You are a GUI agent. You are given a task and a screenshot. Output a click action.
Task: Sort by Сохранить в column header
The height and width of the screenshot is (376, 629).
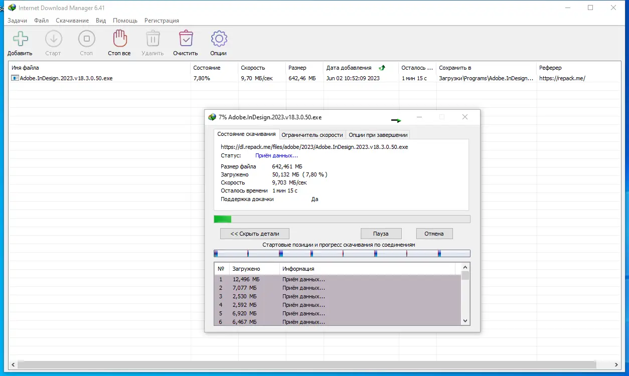coord(487,68)
